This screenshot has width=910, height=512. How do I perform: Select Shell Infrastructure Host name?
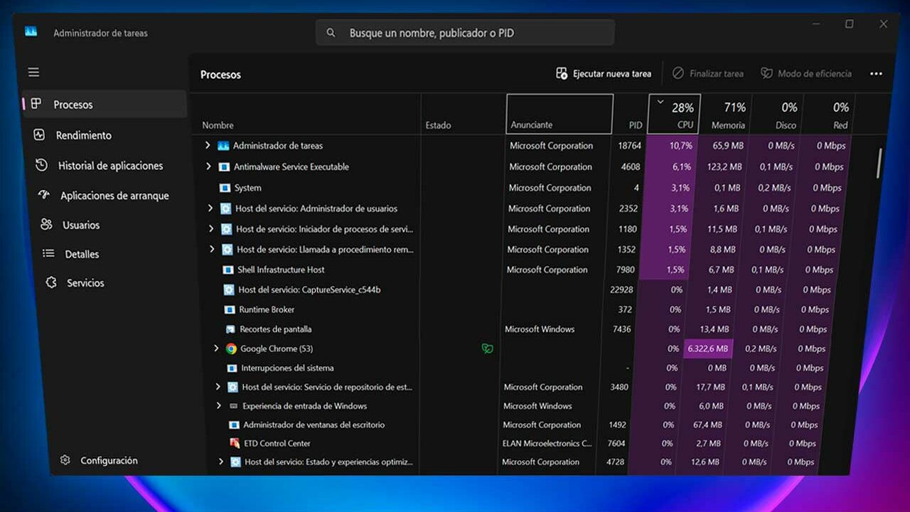pyautogui.click(x=281, y=270)
